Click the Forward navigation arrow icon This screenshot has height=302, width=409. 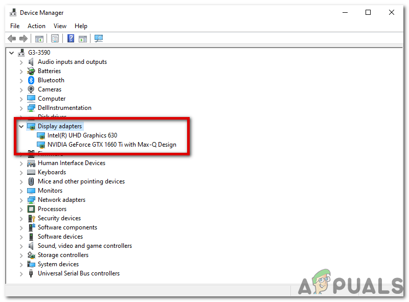pos(23,38)
